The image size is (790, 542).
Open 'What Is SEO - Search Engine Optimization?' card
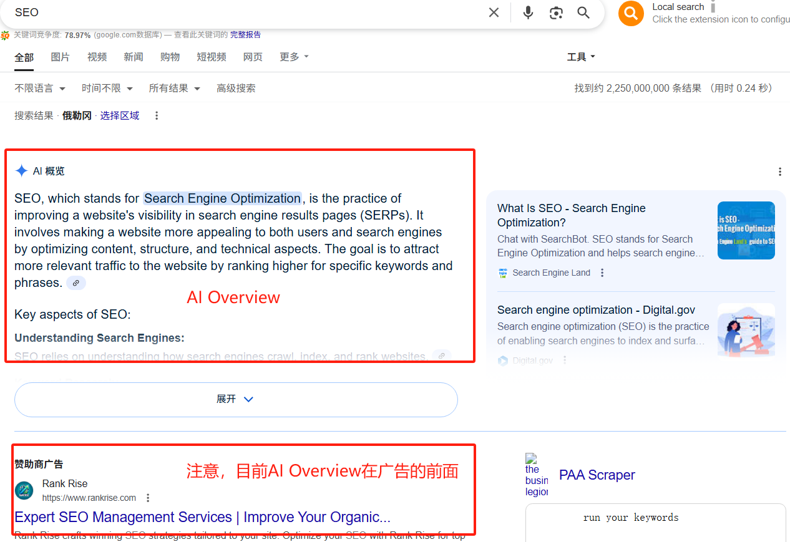click(571, 215)
